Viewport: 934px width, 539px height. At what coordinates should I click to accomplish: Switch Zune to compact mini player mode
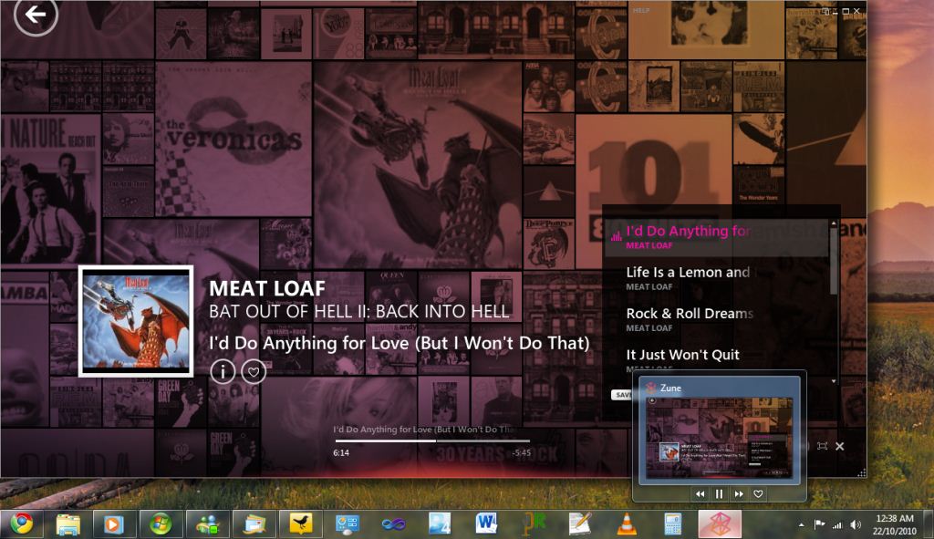[x=825, y=11]
